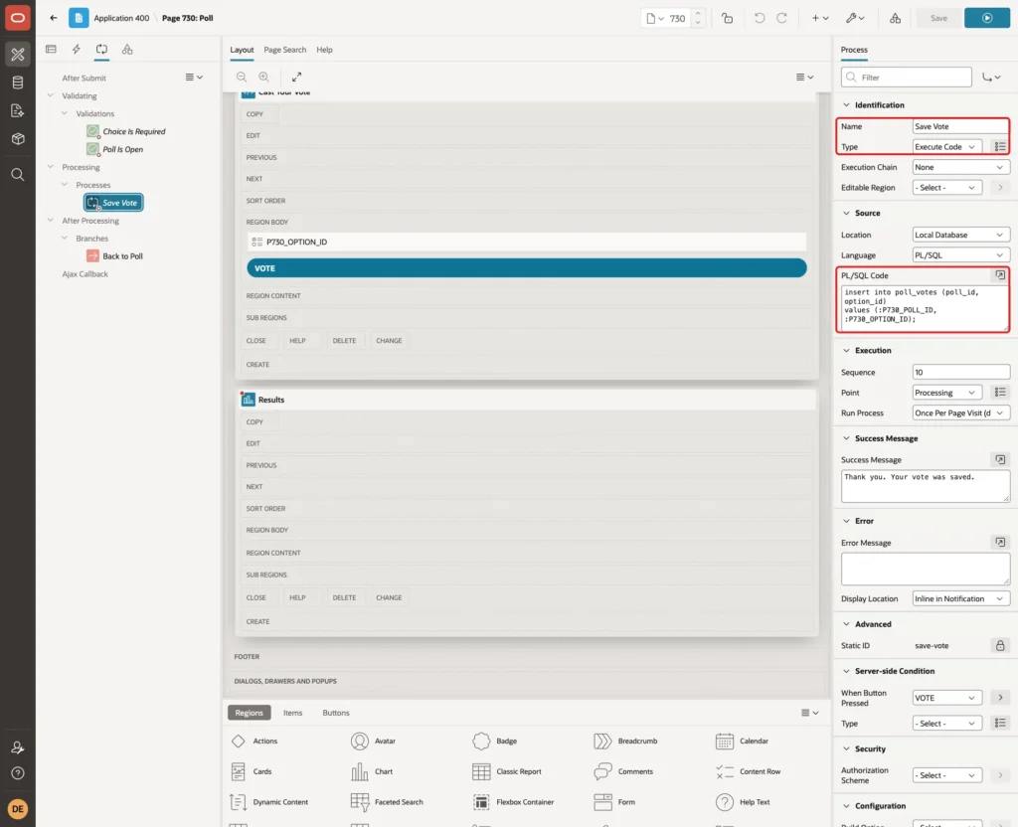Image resolution: width=1018 pixels, height=827 pixels.
Task: Open Type quick pick list icon
Action: pyautogui.click(x=1000, y=147)
